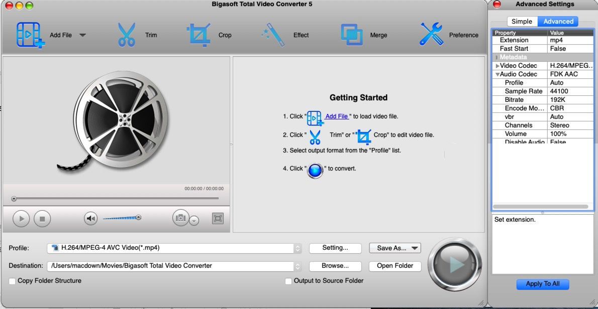Start conversion with the big round button
598x309 pixels.
pos(455,264)
